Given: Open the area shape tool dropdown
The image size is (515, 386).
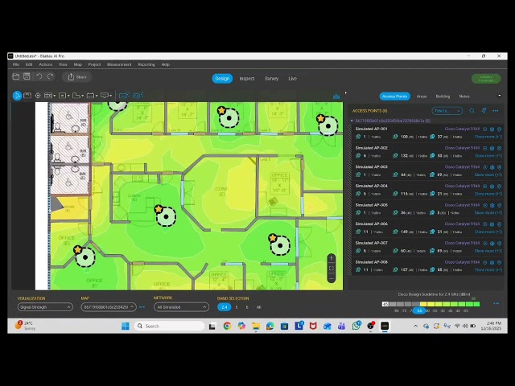Looking at the screenshot, I should coord(82,96).
